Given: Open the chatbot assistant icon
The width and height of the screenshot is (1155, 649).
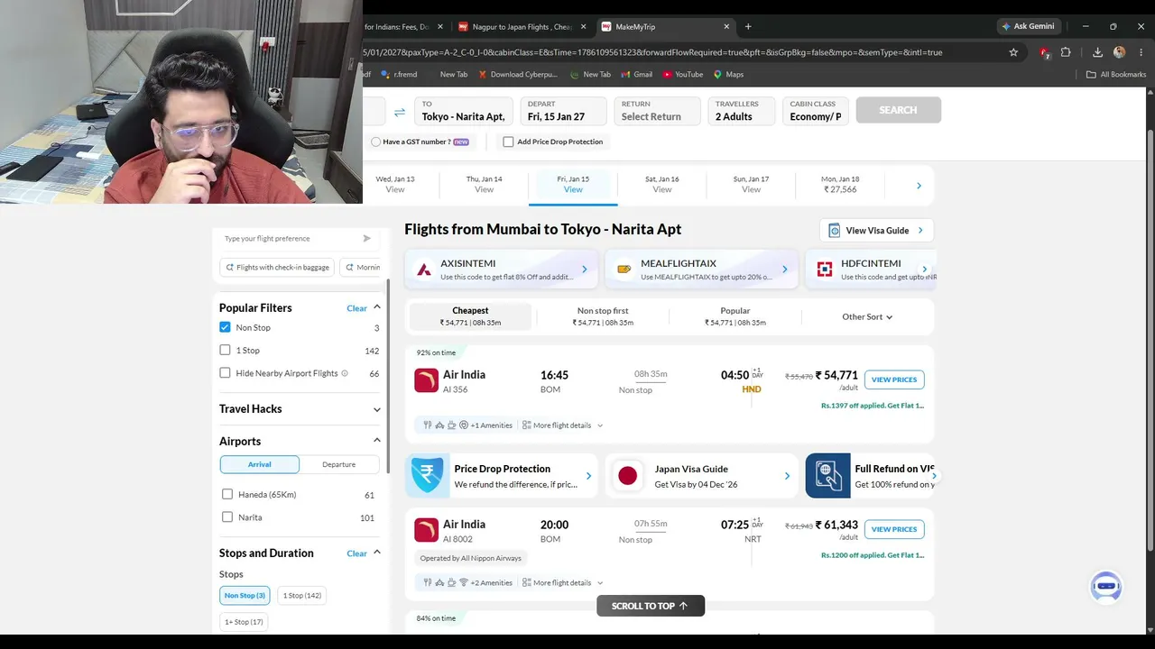Looking at the screenshot, I should click(x=1106, y=587).
